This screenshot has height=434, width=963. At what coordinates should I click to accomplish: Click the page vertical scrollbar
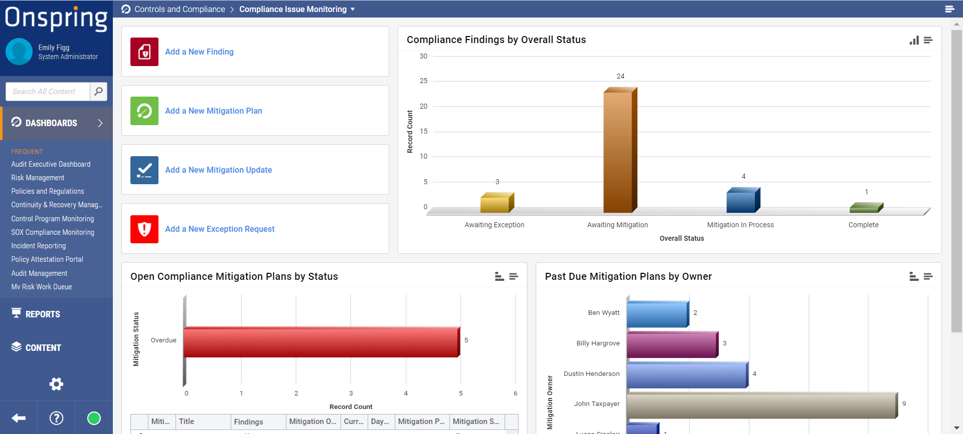(x=956, y=181)
